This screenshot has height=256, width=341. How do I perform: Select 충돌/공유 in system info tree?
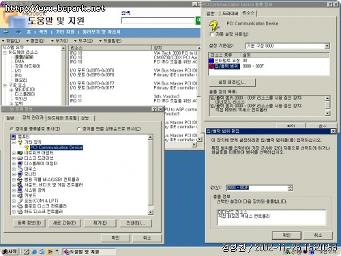24,57
